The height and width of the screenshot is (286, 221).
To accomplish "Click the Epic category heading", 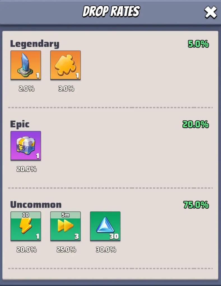I will [20, 124].
